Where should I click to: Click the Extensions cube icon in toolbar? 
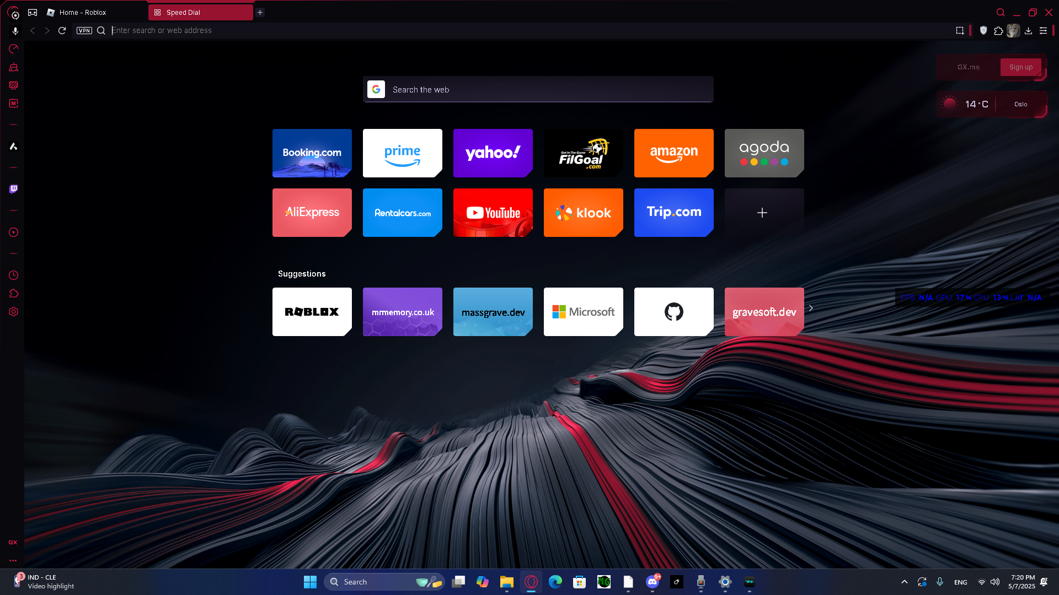point(998,31)
